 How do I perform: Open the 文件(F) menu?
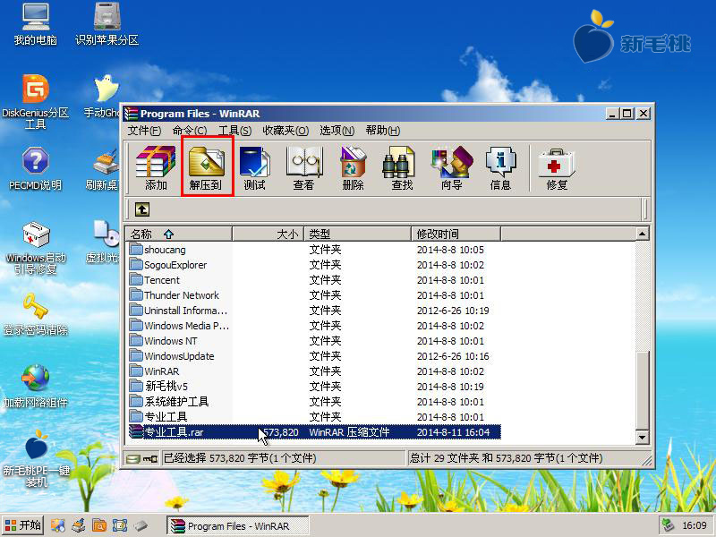click(x=144, y=131)
